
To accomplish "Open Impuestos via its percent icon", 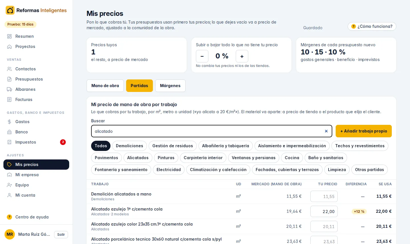I will tap(9, 142).
